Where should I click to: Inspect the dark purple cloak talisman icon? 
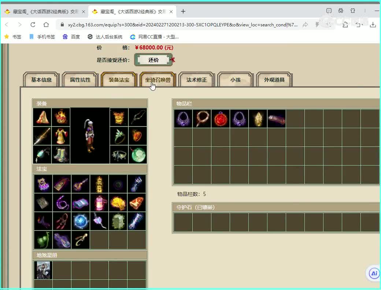(x=43, y=221)
